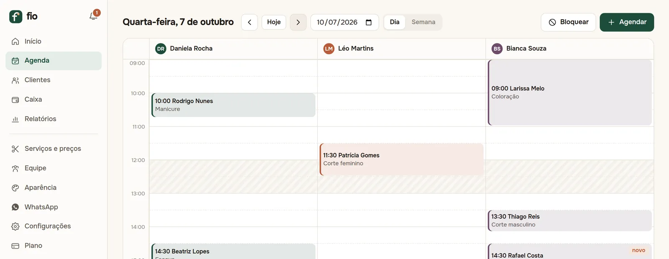Screen dimensions: 669x259
Task: Open WhatsApp integration page
Action: tap(54, 207)
